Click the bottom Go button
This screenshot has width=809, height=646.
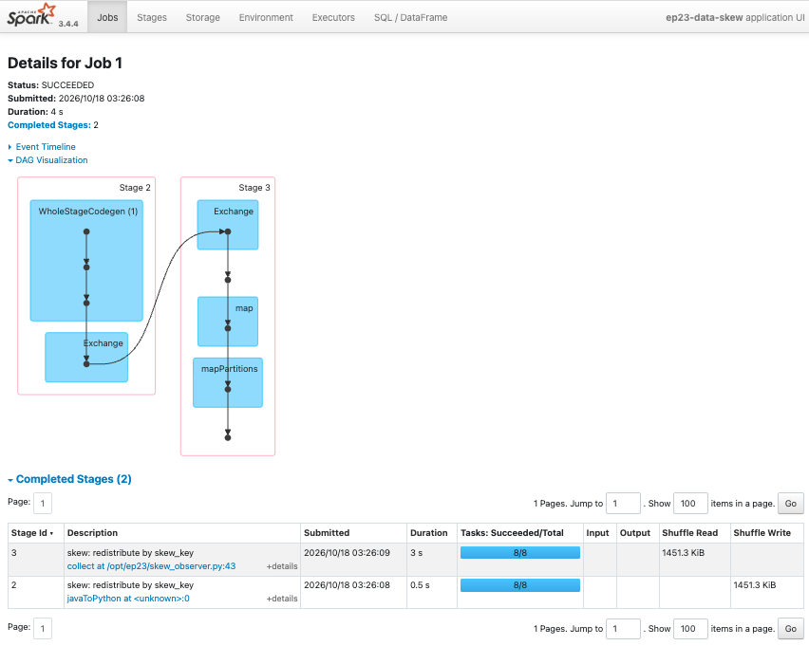click(790, 629)
